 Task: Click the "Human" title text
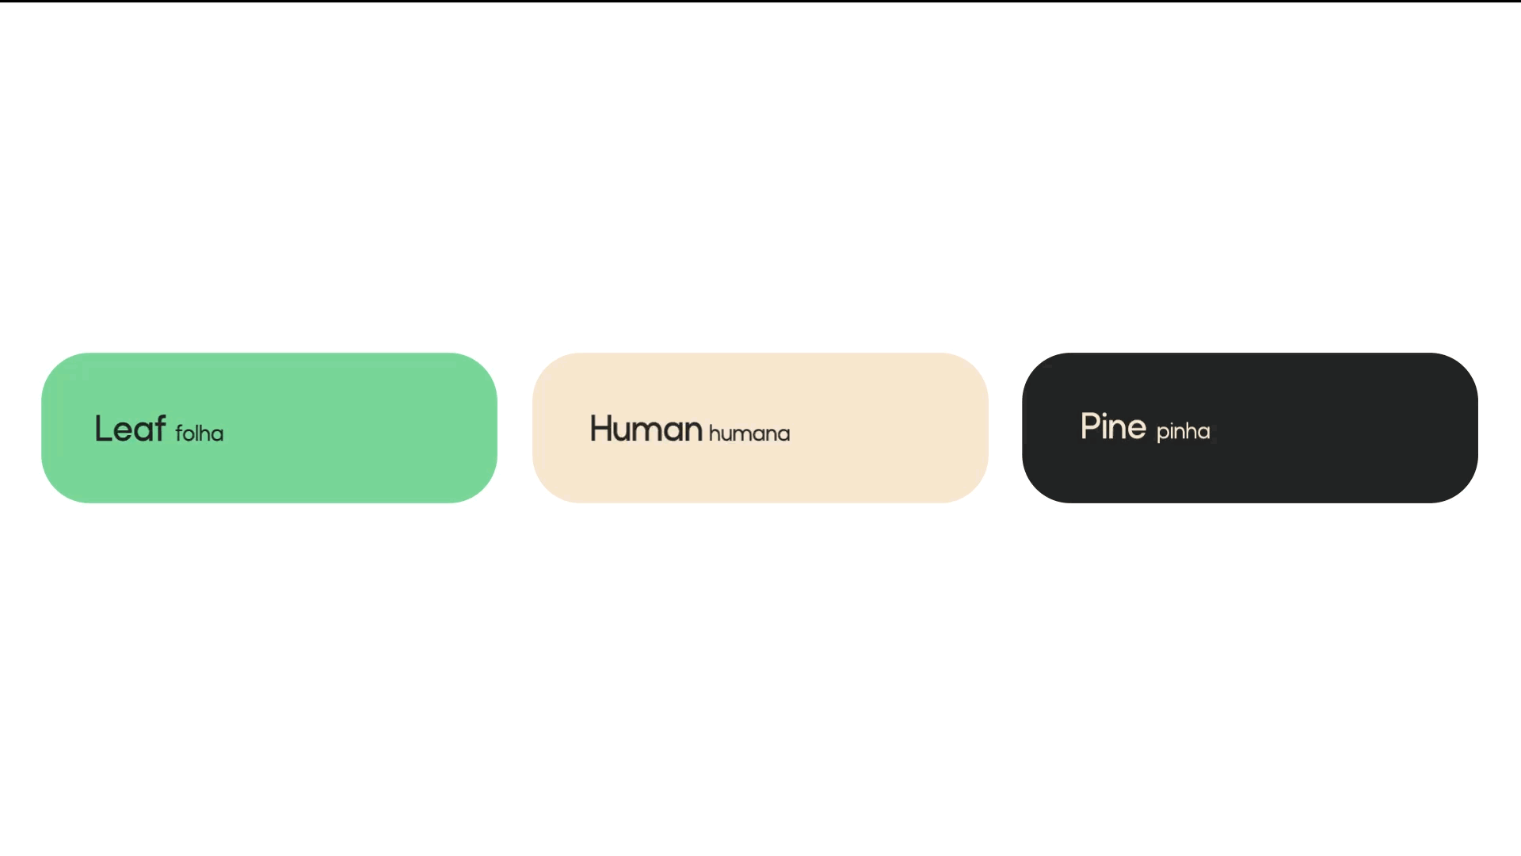[x=646, y=429]
